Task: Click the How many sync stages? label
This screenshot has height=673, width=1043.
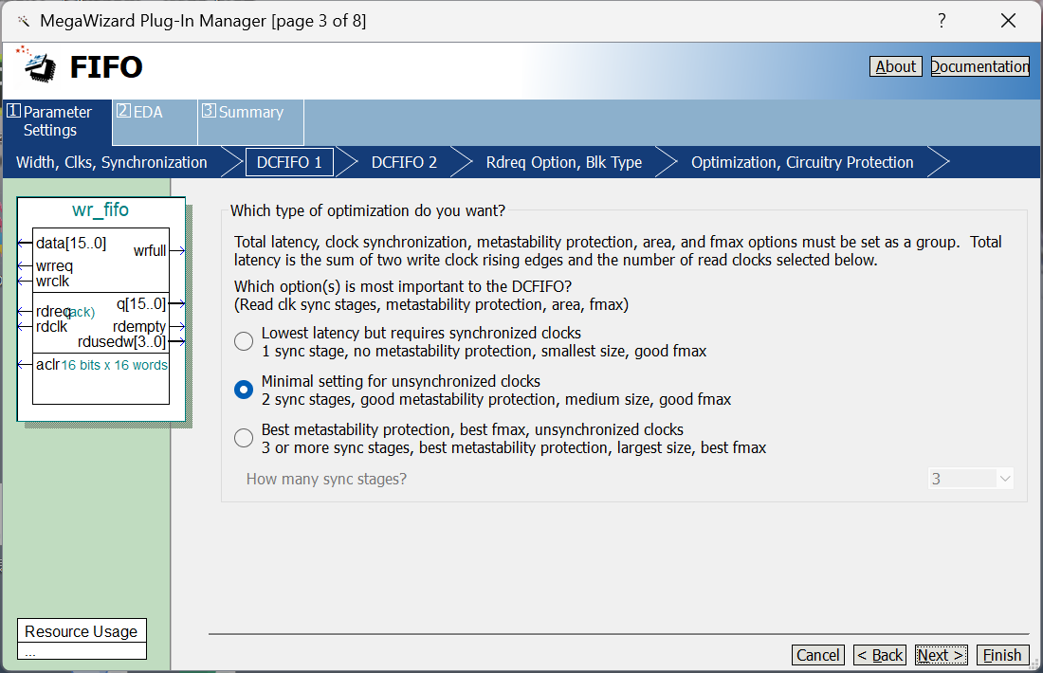Action: [x=326, y=479]
